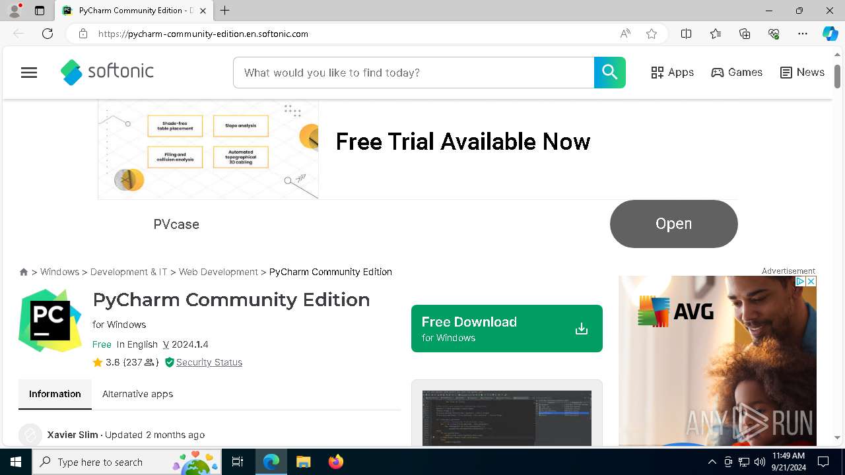Open the tab actions menu icon
Screen dimensions: 845x475
[x=40, y=11]
